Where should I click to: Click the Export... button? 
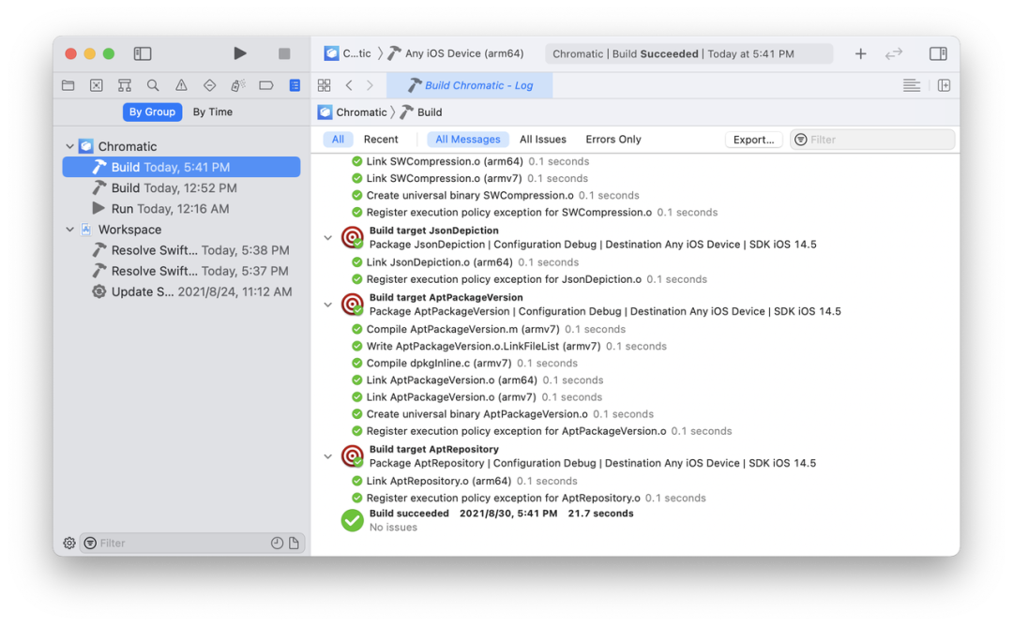(x=753, y=140)
